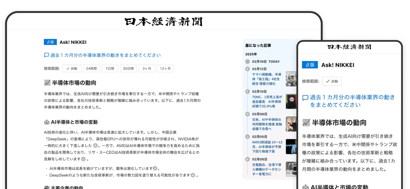The width and height of the screenshot is (410, 189).
Task: Click citation badge J after 見解をしめしています
Action: point(83,159)
